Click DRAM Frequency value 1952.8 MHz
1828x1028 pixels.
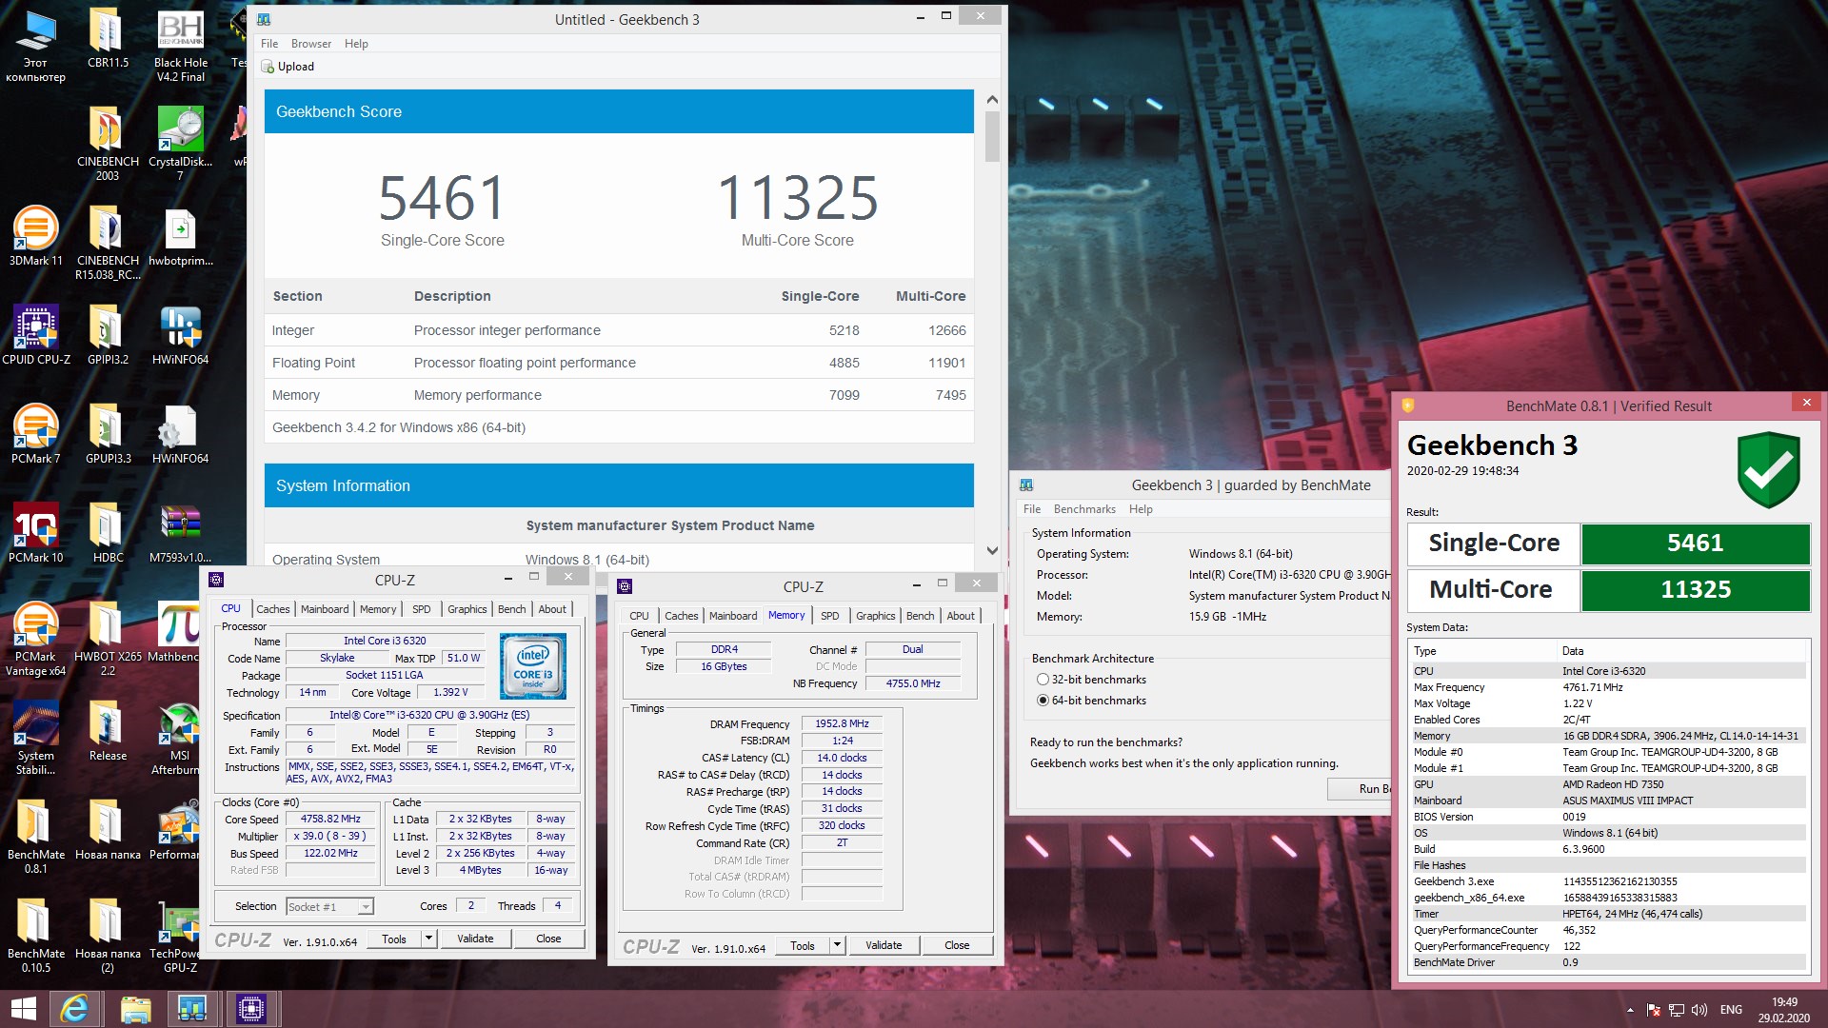click(x=842, y=723)
